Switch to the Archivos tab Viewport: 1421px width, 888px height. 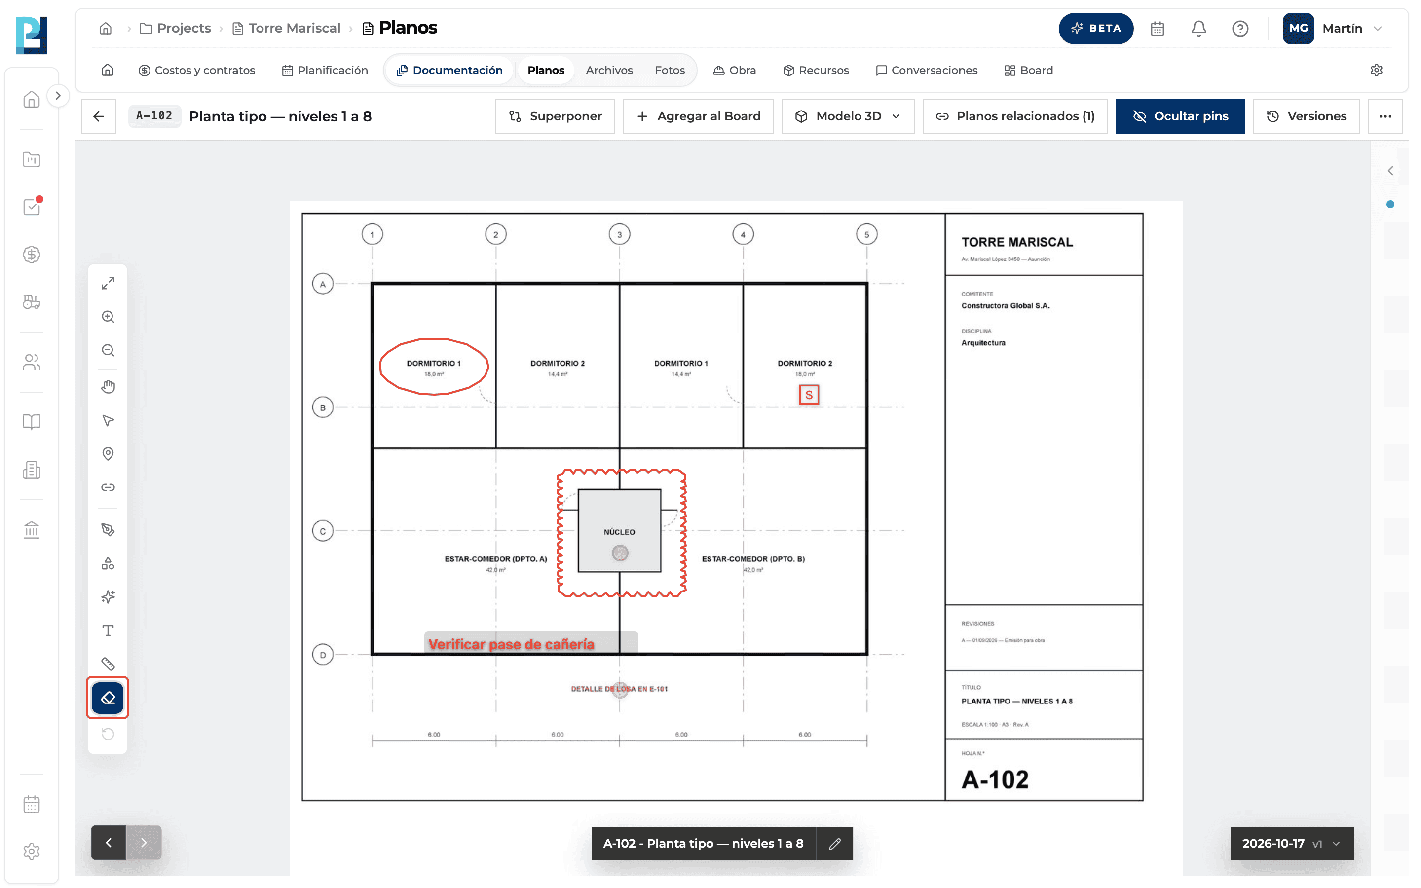coord(609,70)
